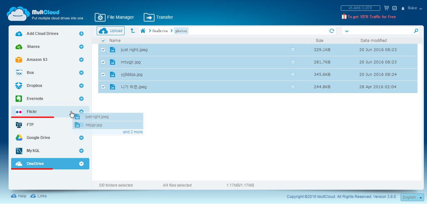This screenshot has height=204, width=427.
Task: Expand Amazon S3 dropdown arrow
Action: tap(81, 60)
